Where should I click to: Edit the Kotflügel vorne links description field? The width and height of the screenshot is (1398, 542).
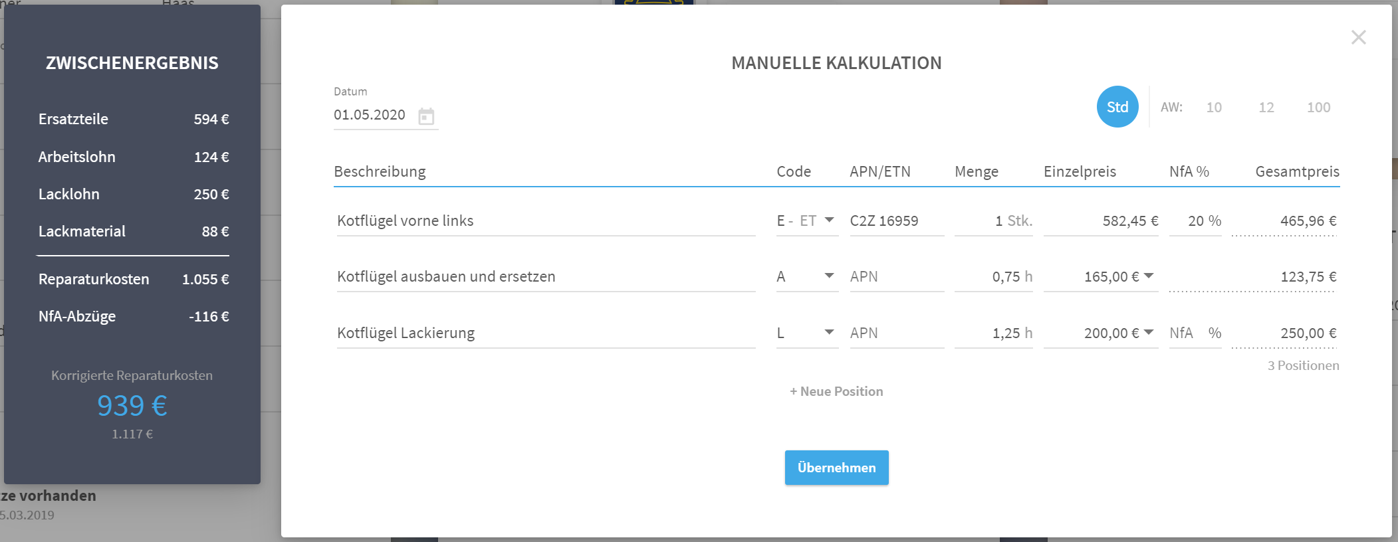click(x=546, y=221)
